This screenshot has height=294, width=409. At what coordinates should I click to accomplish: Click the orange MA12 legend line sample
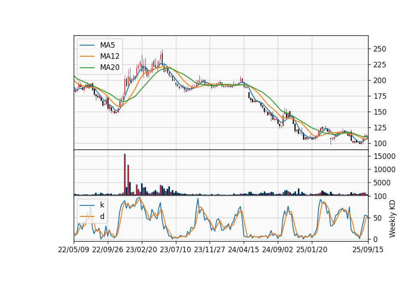[x=87, y=56]
